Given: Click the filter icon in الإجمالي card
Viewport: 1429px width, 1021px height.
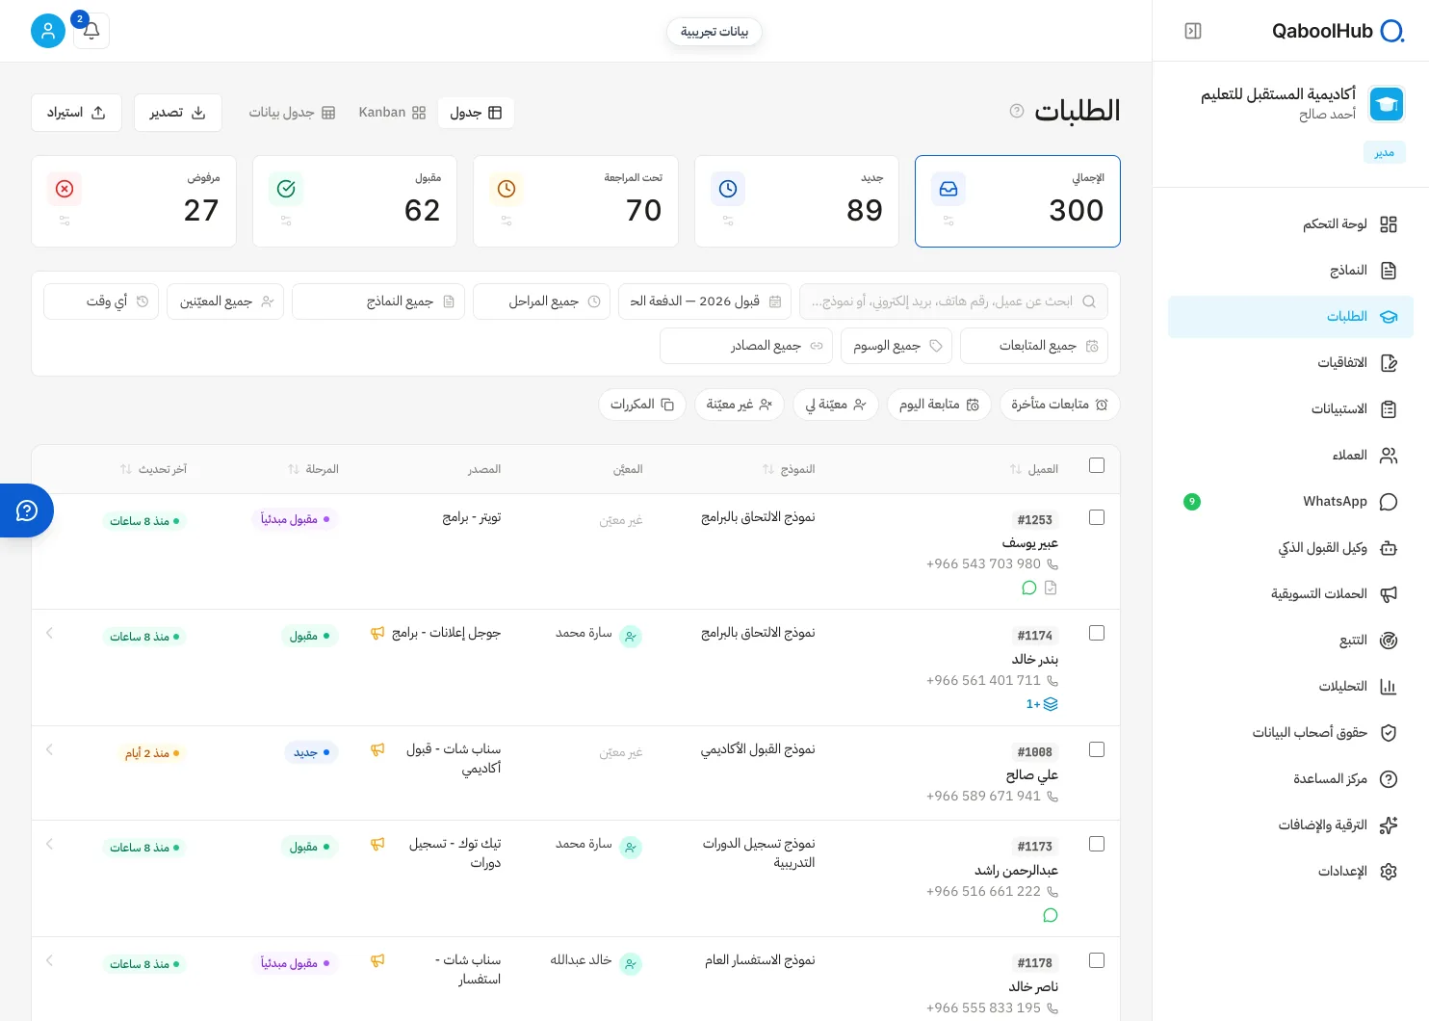Looking at the screenshot, I should (x=948, y=221).
